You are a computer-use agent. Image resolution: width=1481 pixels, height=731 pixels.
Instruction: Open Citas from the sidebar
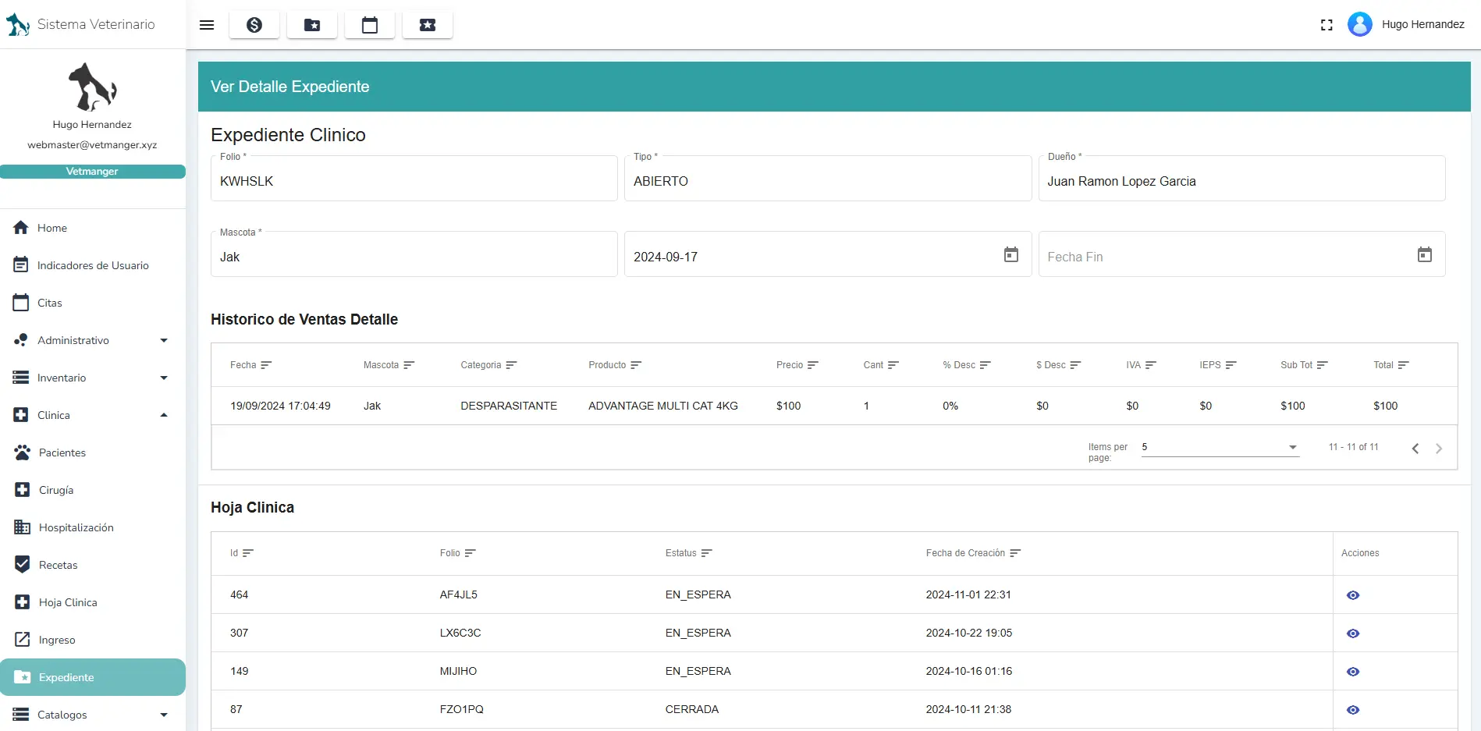[x=93, y=303]
